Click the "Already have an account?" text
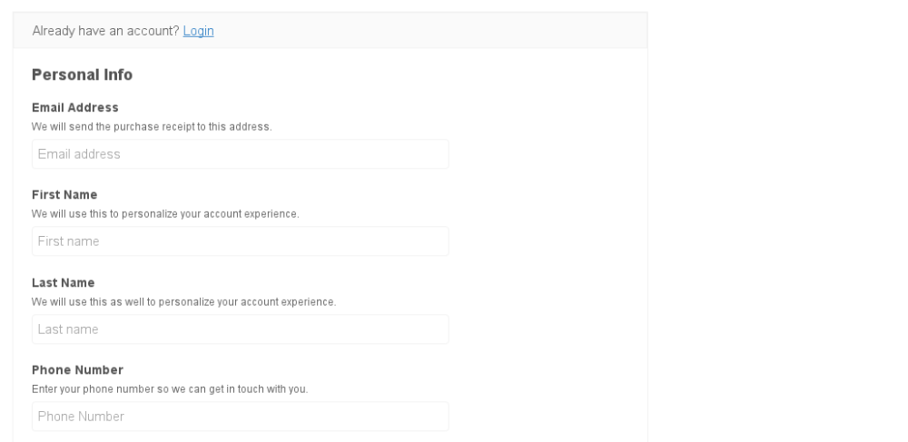The image size is (908, 442). point(105,31)
